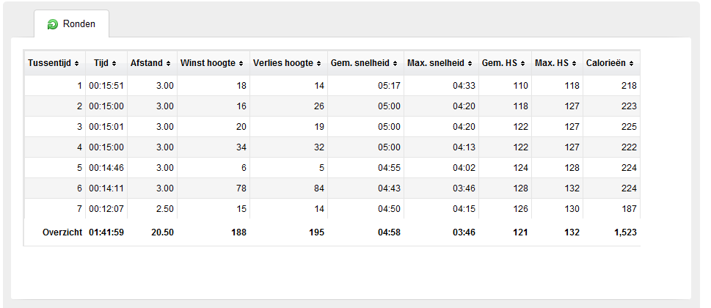The height and width of the screenshot is (308, 711).
Task: Select lap 1 row time 00:15:51
Action: [x=106, y=86]
